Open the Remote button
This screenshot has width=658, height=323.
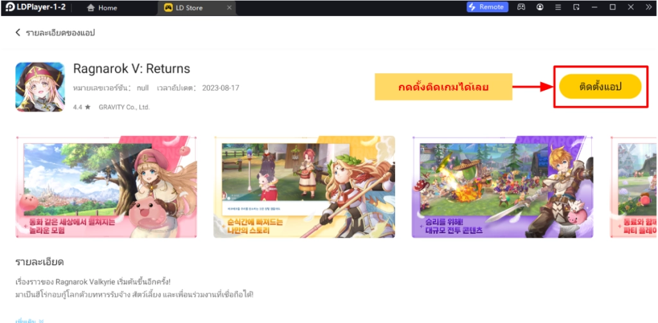(487, 6)
